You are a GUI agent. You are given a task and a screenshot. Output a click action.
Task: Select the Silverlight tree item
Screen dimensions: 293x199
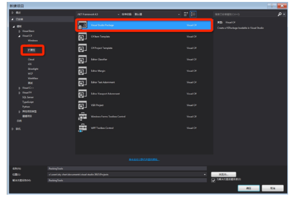[x=33, y=69]
